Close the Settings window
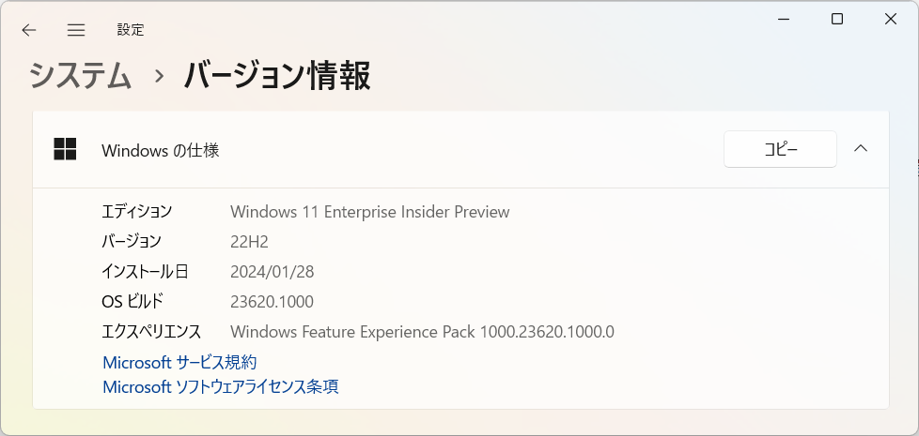919x436 pixels. [x=890, y=20]
